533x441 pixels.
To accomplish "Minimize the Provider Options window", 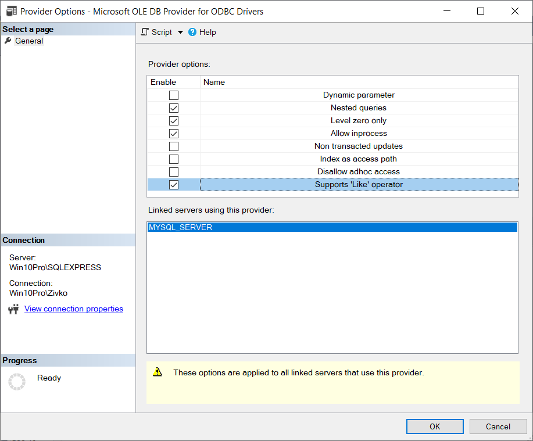I will [447, 11].
